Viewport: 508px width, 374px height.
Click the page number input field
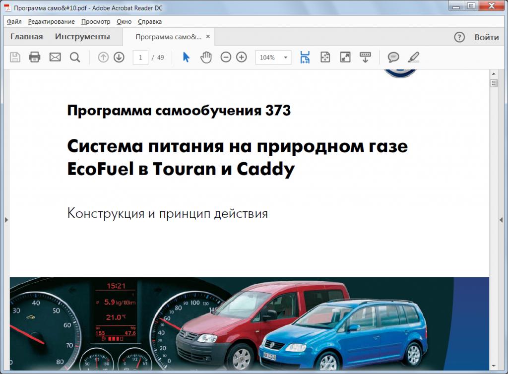point(140,58)
